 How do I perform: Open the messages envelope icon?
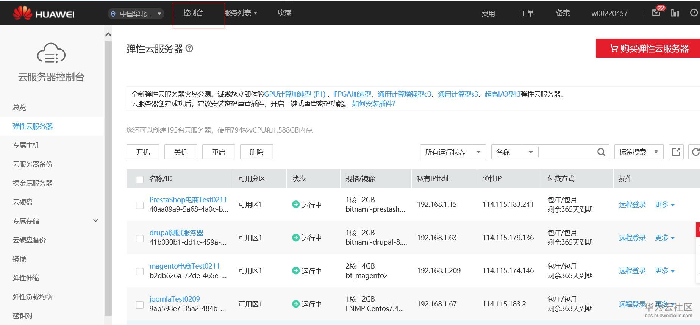656,13
